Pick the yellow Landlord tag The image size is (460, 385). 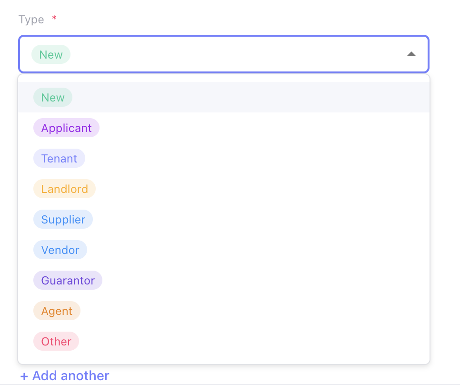click(64, 189)
